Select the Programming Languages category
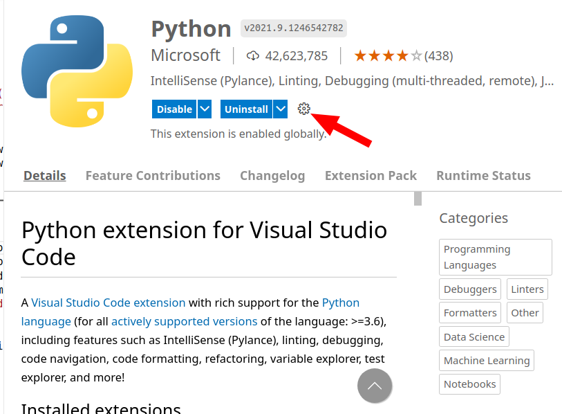Screen dimensions: 562x414 (x=495, y=257)
